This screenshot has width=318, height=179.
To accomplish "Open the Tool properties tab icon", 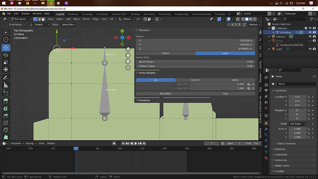I will (266, 77).
